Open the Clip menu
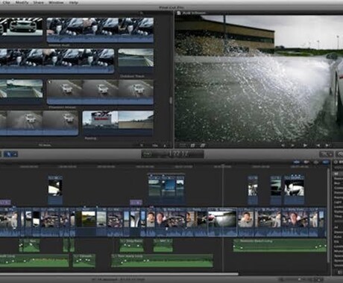 coord(7,2)
